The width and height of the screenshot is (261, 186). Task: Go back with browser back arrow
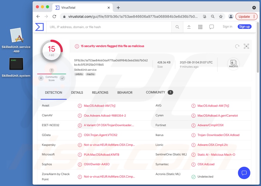(x=38, y=17)
